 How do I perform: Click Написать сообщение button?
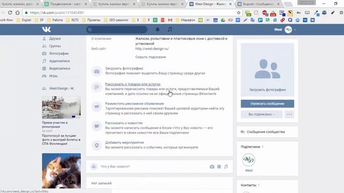click(267, 103)
